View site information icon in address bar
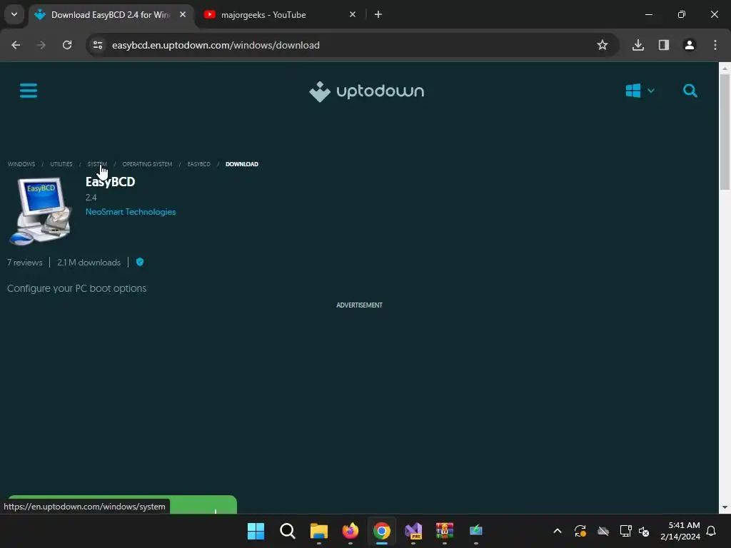 coord(98,45)
